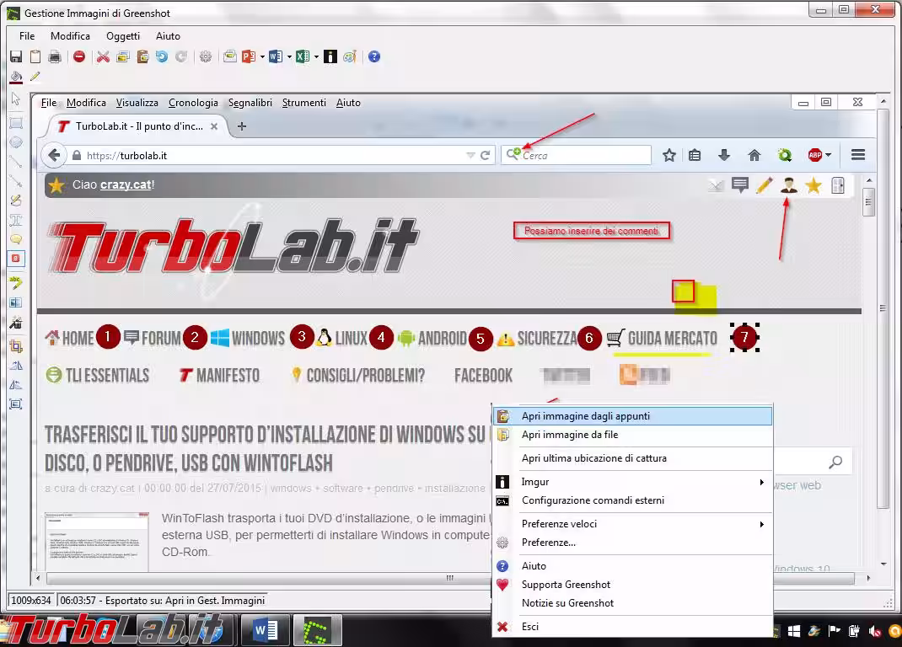The image size is (902, 647).
Task: Save the image with the floppy disk icon
Action: [x=16, y=56]
